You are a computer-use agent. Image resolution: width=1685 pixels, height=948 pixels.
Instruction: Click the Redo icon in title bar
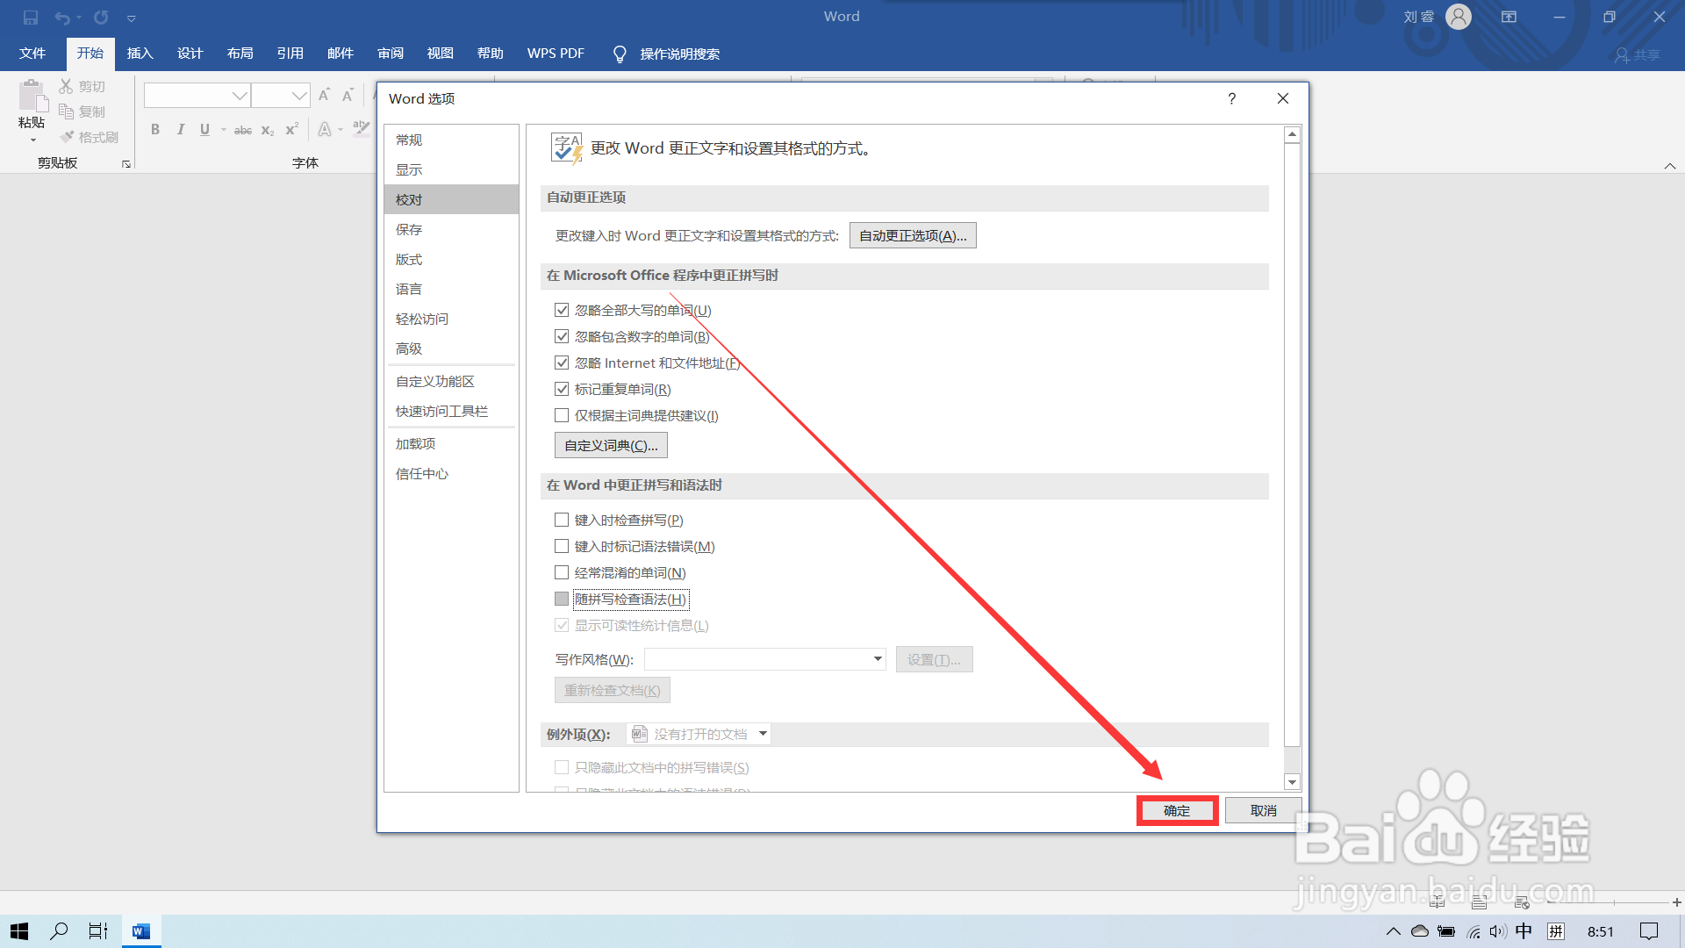[x=101, y=18]
